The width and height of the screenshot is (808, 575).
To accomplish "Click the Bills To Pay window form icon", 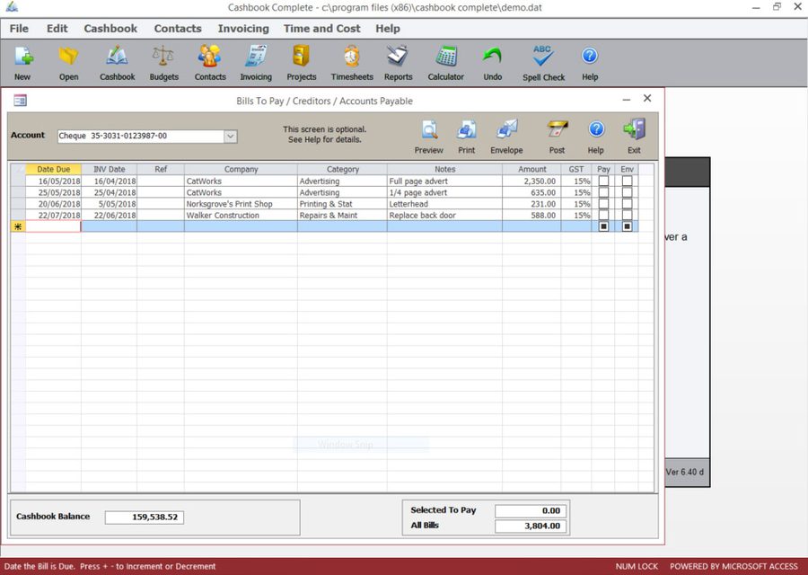I will pos(20,101).
